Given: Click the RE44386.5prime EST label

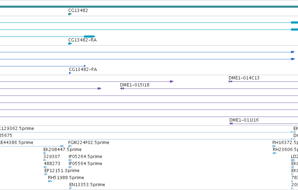Looking at the screenshot, I should tap(16, 143).
